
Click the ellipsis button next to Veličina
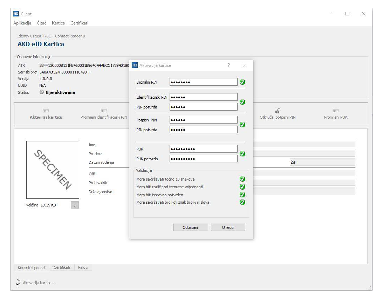pos(75,205)
